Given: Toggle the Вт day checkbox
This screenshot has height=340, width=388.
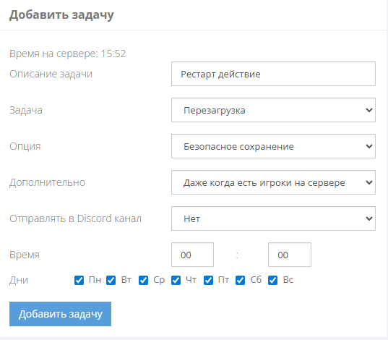Looking at the screenshot, I should pyautogui.click(x=111, y=280).
